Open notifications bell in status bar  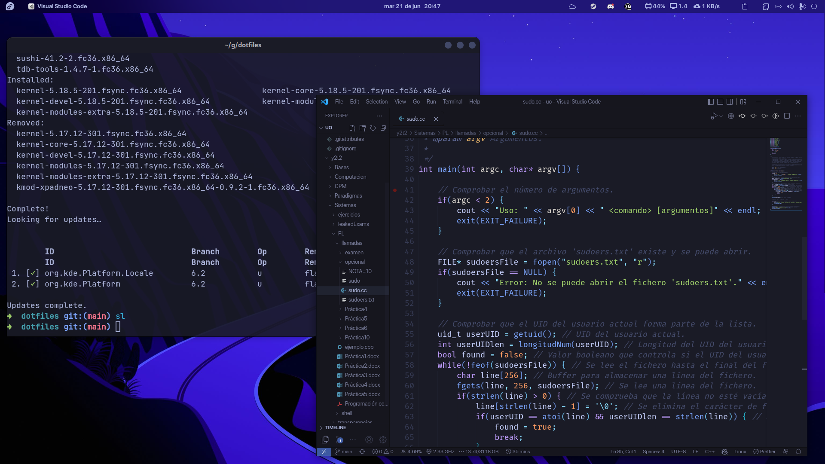point(798,452)
